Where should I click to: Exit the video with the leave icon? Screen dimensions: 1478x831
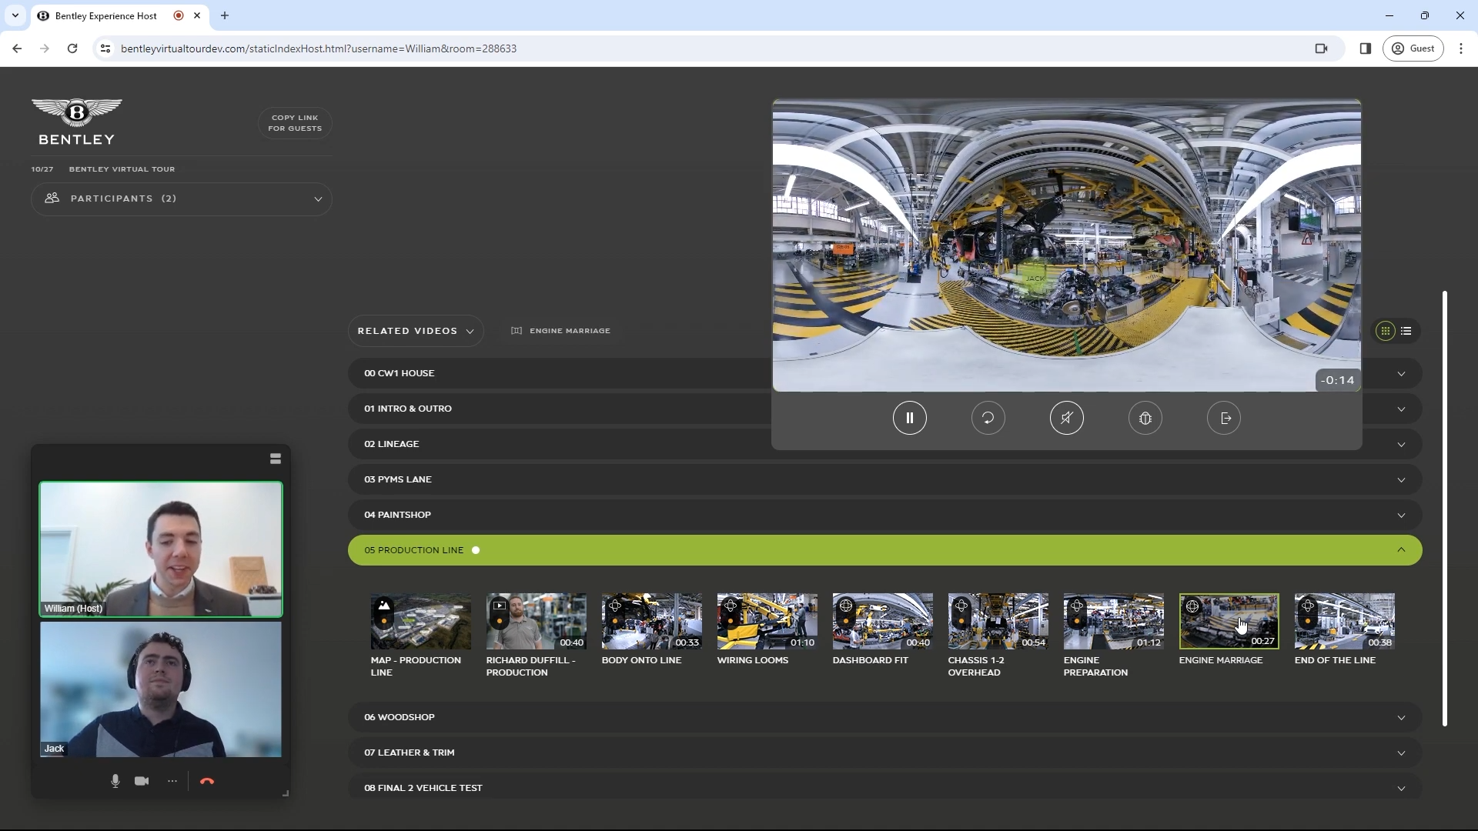[x=1224, y=418]
